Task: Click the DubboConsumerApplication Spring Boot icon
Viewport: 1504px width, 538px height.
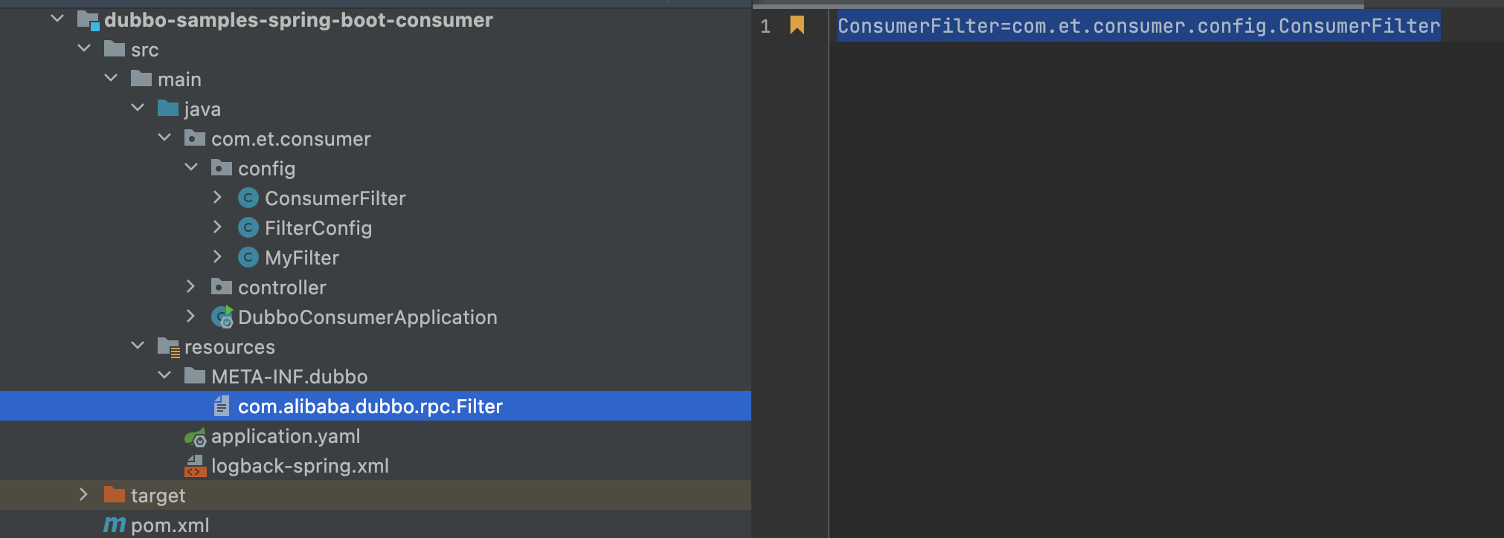Action: click(222, 317)
